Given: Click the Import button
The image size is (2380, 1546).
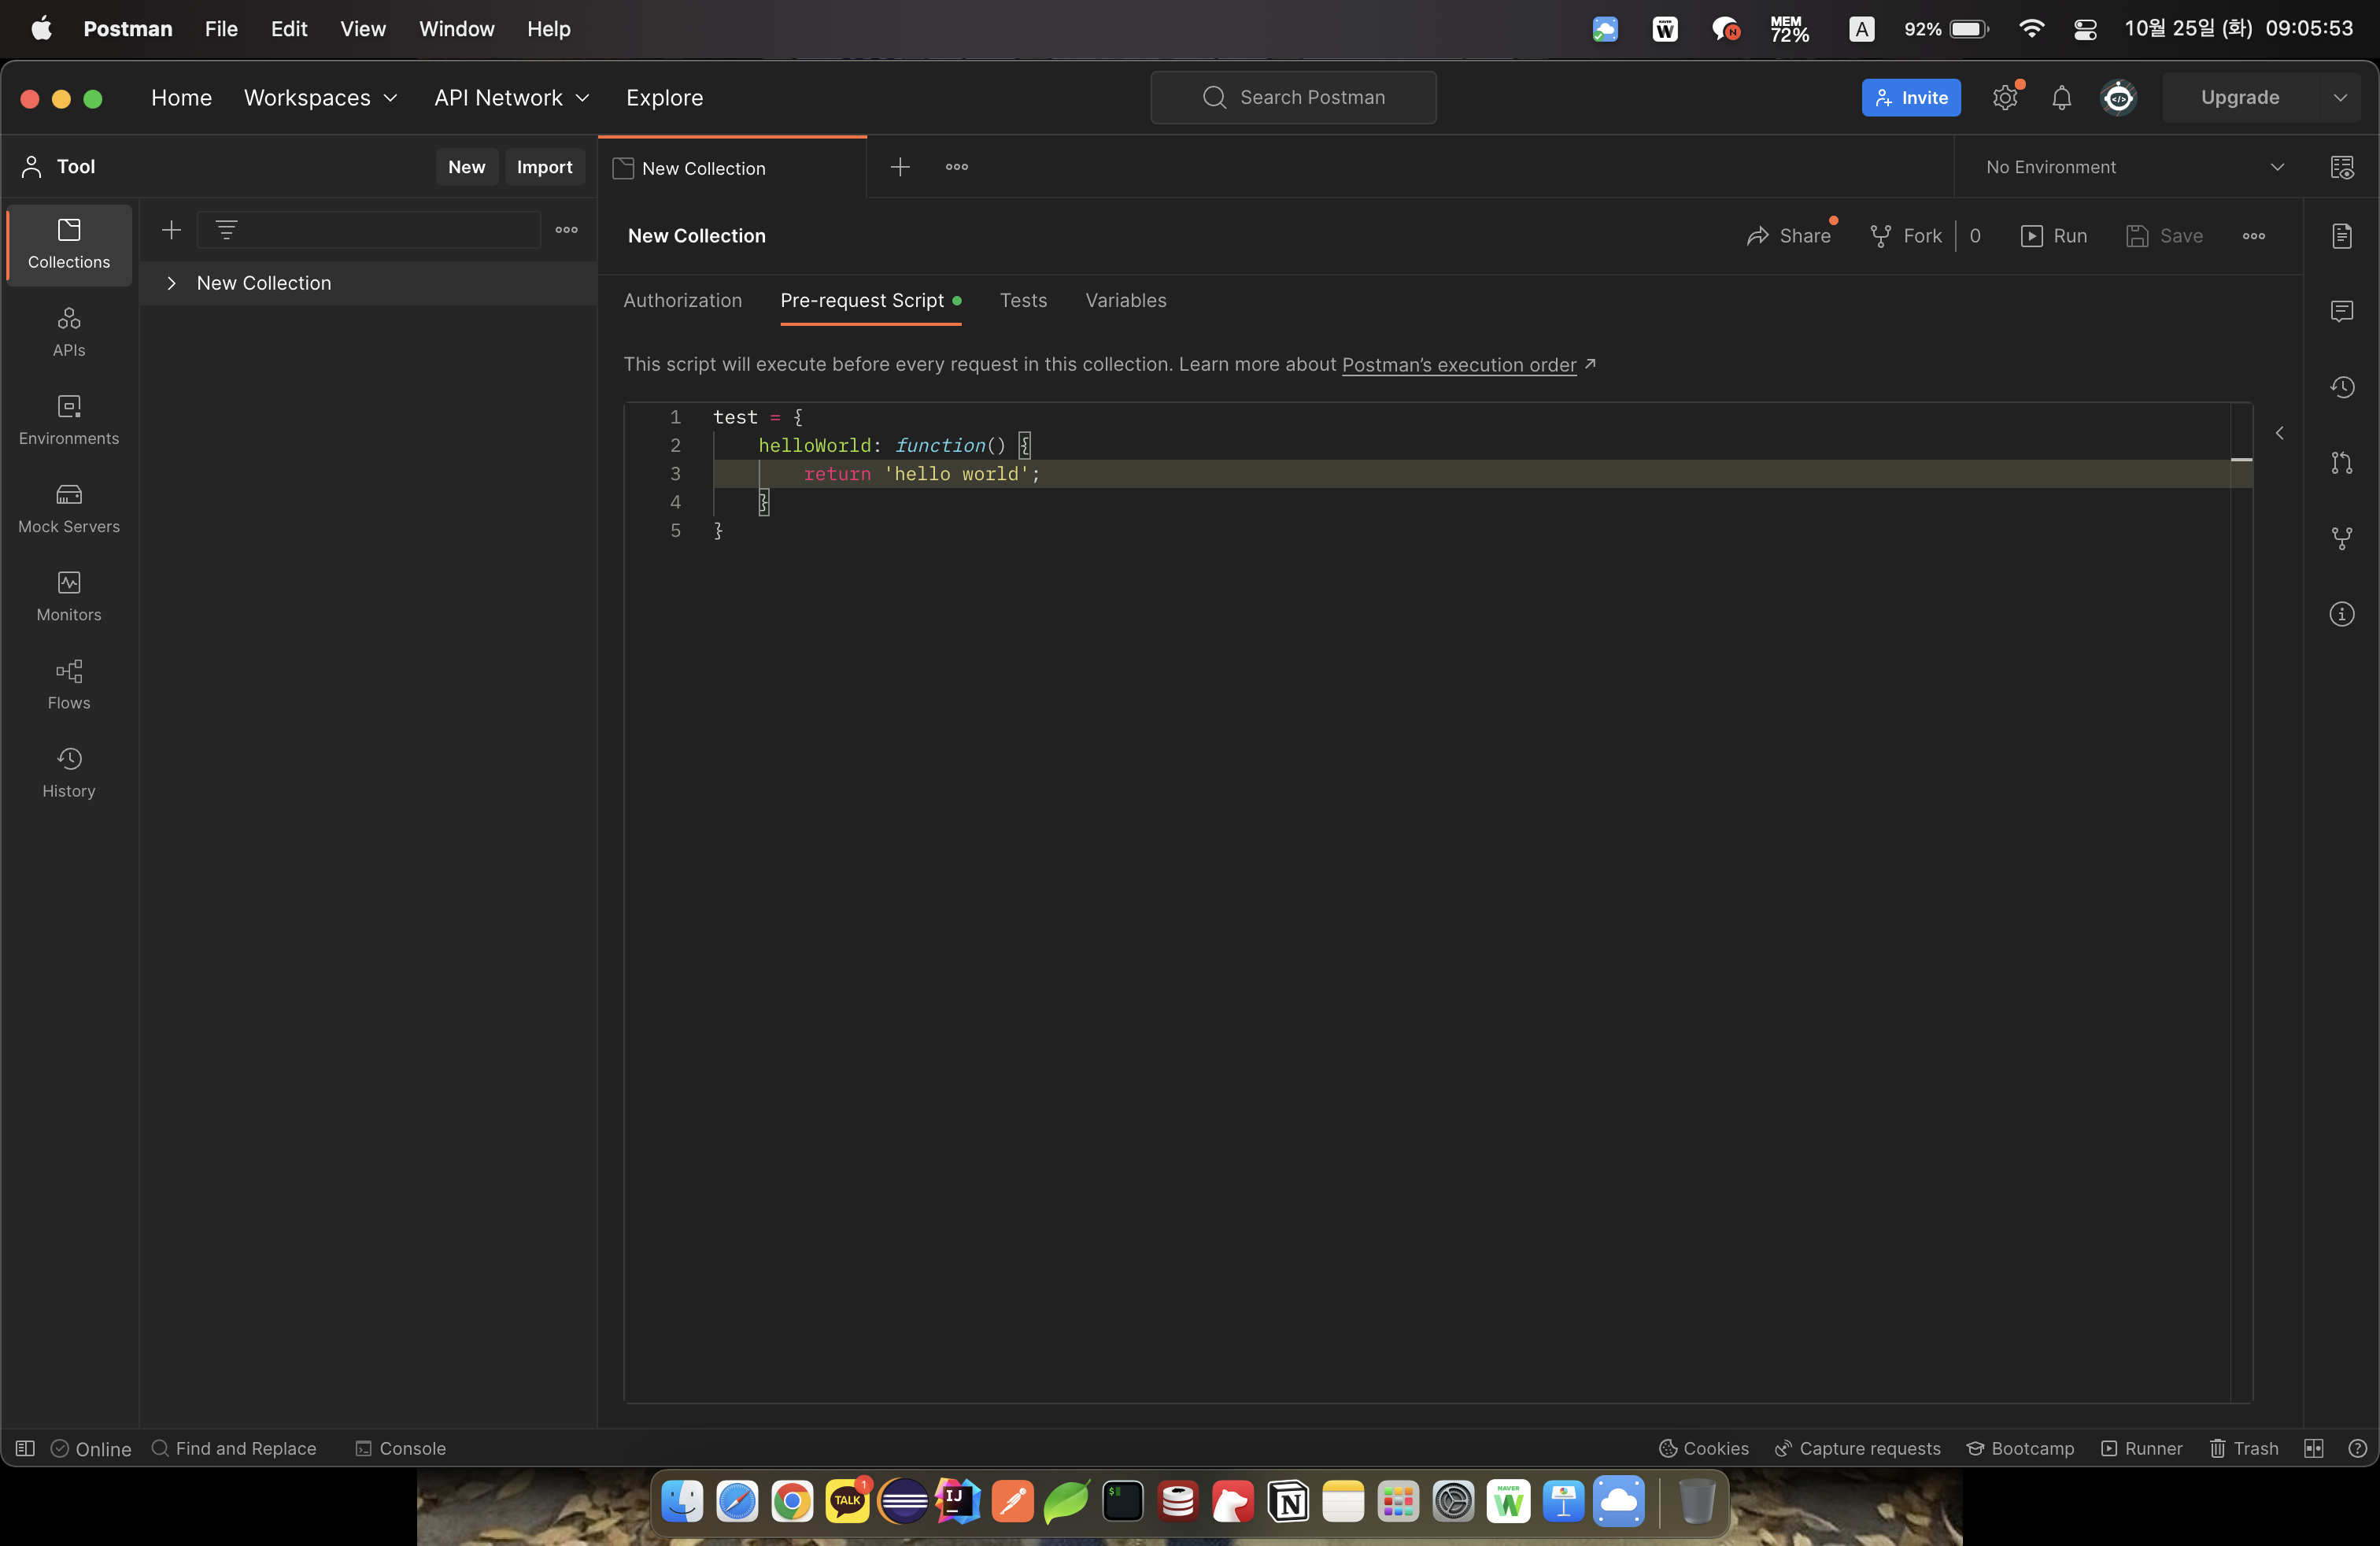Looking at the screenshot, I should tap(544, 167).
